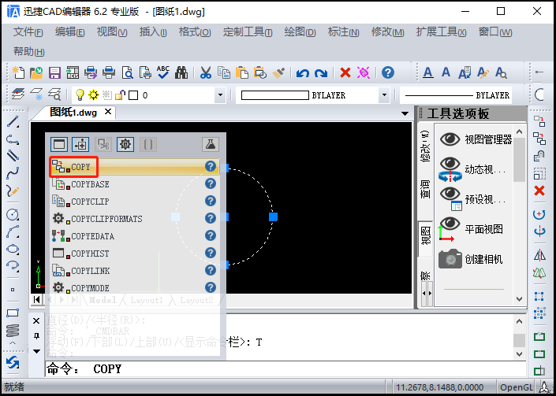
Task: Choose COPYBASE from the suggestion list
Action: click(x=135, y=184)
